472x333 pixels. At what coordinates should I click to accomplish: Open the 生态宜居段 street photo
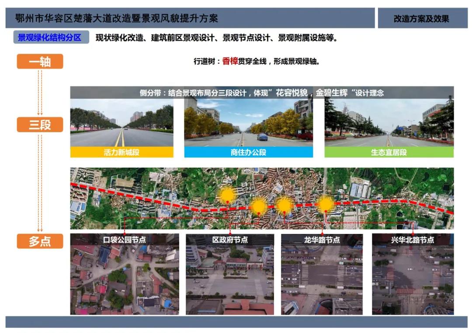pyautogui.click(x=389, y=123)
